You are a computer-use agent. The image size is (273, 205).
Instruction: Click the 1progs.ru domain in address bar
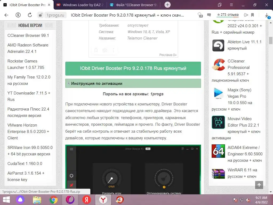point(55,15)
